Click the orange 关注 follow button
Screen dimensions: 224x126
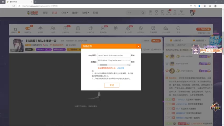point(156,41)
